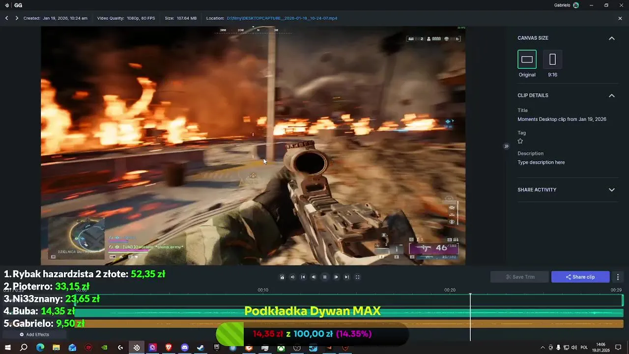Select the Original canvas size

[527, 59]
